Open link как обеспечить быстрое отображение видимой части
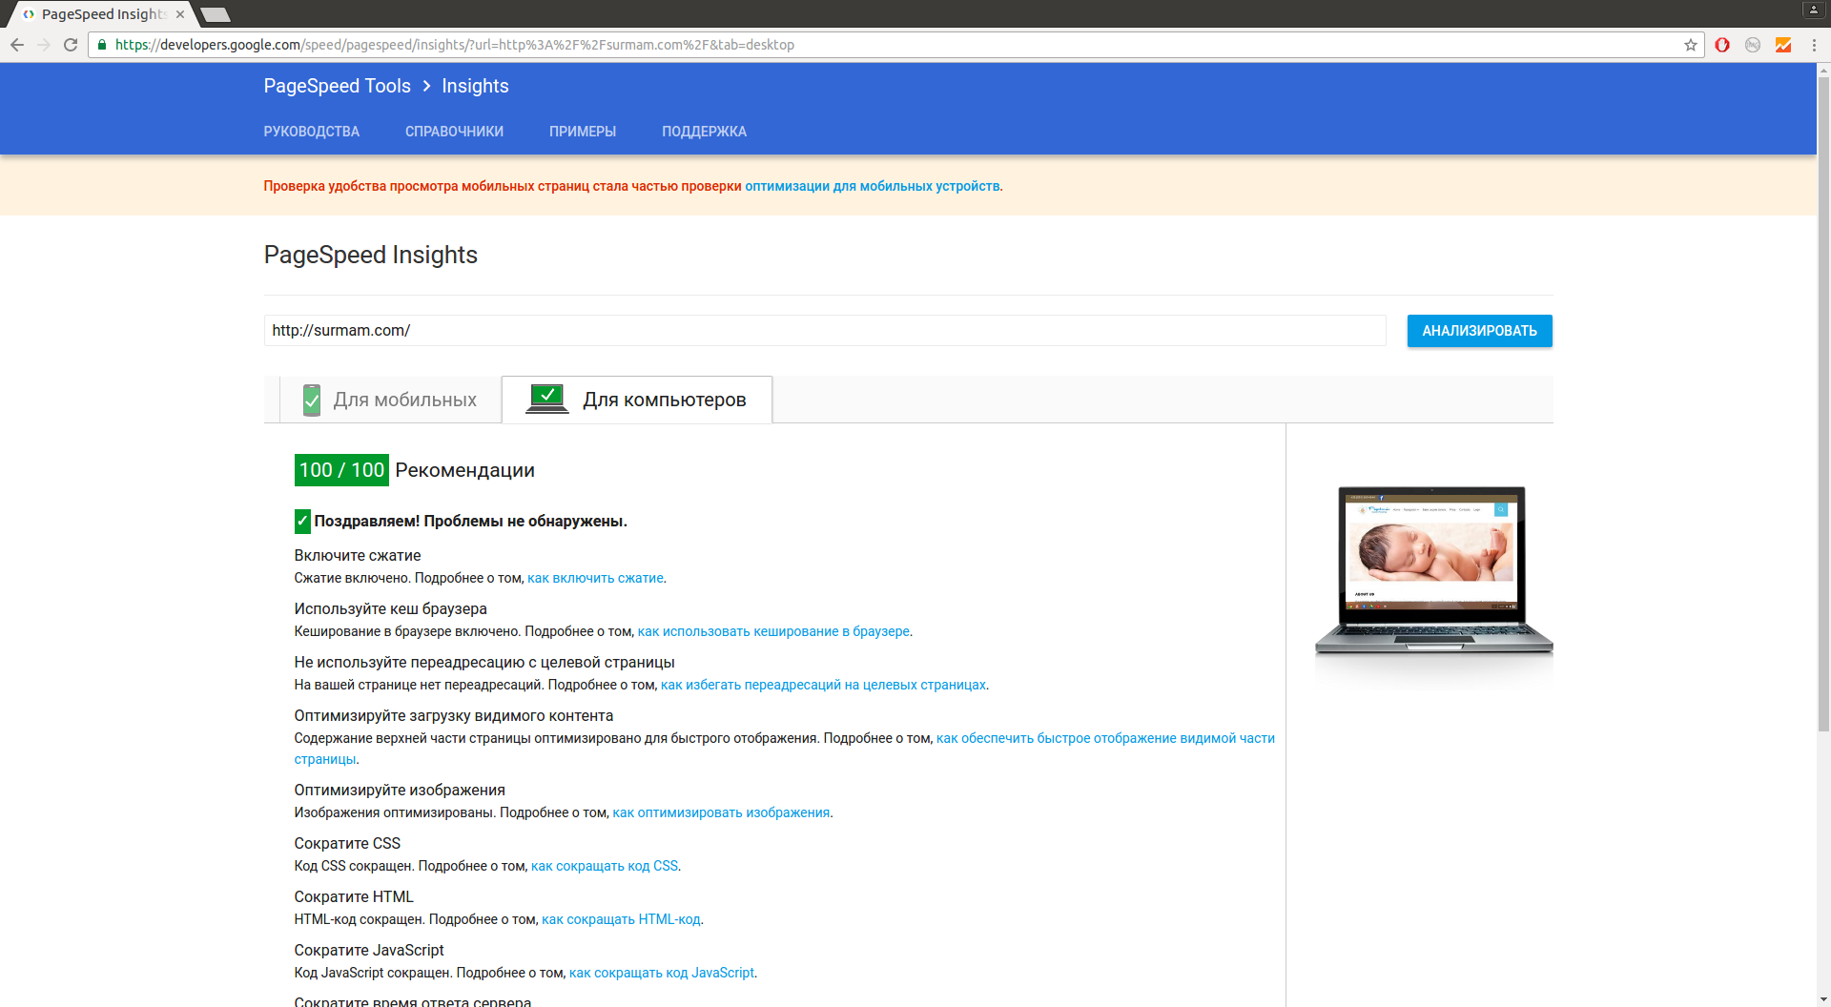The width and height of the screenshot is (1831, 1007). (1105, 738)
